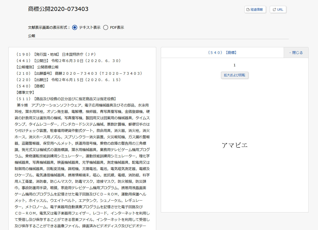
Task: Click the 拡大および回転 button under the image
Action: (234, 75)
